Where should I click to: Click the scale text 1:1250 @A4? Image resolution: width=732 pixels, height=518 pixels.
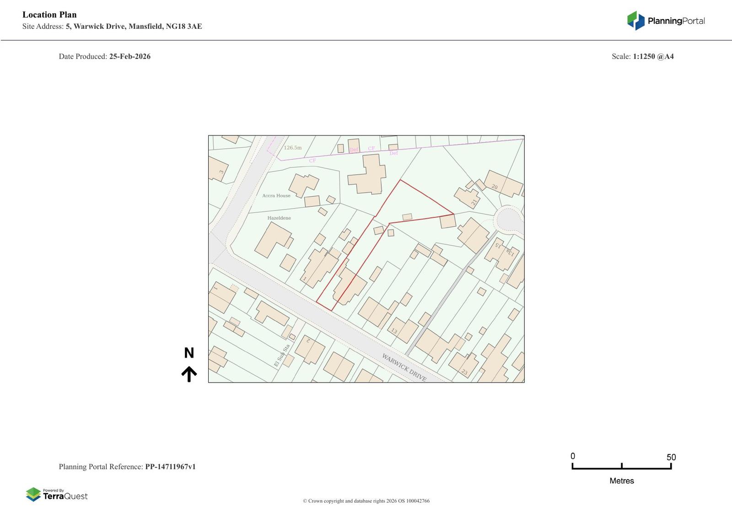click(x=653, y=57)
